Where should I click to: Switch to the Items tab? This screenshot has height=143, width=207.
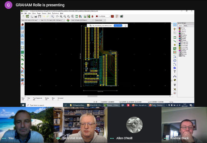tap(186, 26)
